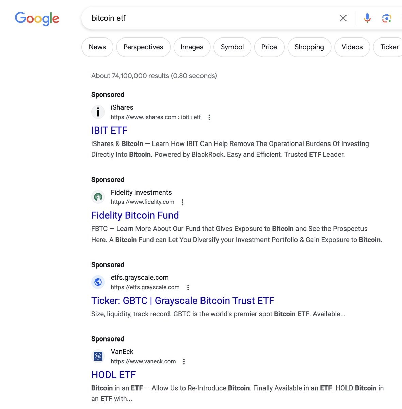The width and height of the screenshot is (402, 409).
Task: Open three-dot menu for Grayscale ad
Action: pos(188,287)
